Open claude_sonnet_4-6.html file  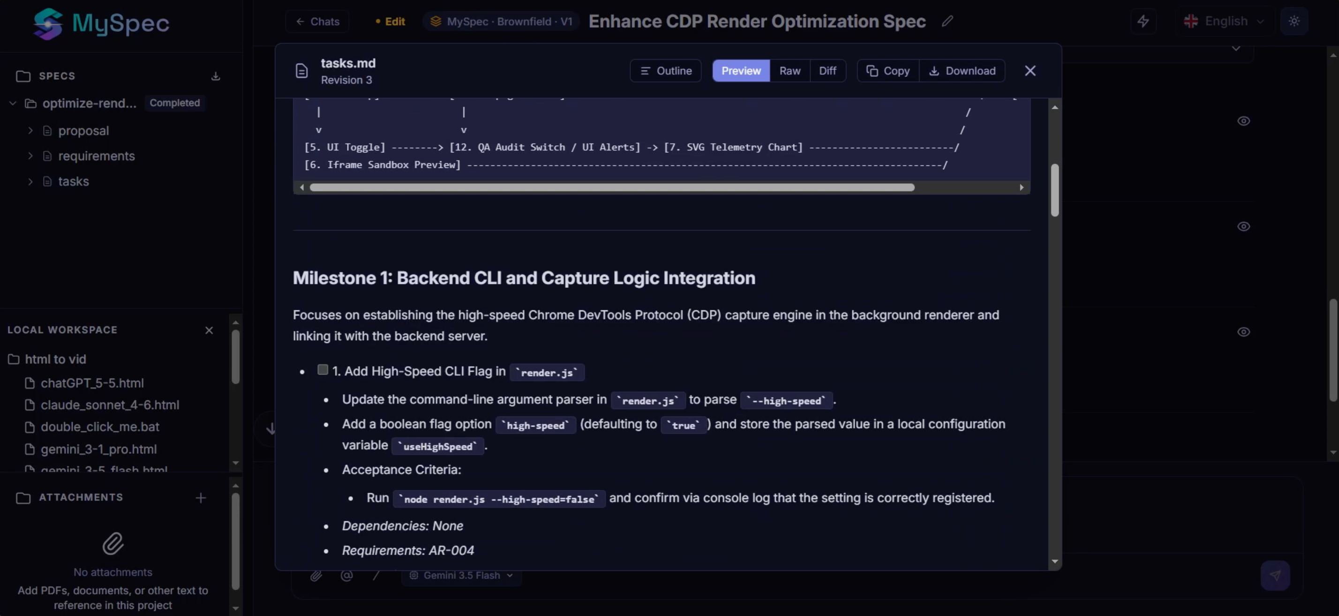coord(110,405)
